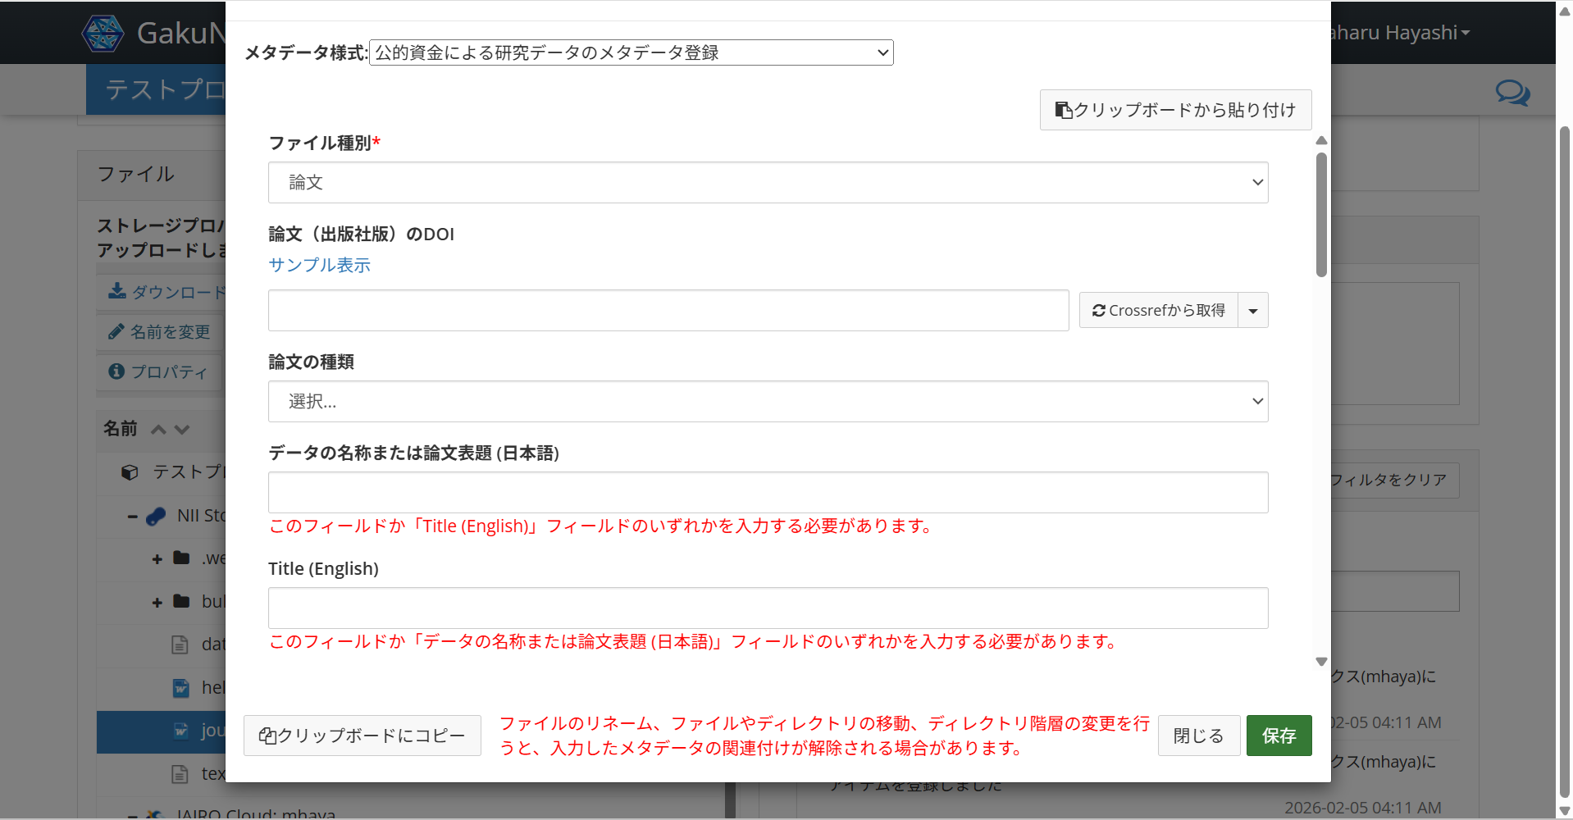The image size is (1573, 820).
Task: Open the dropdown arrow beside Crossrefから取得
Action: (x=1252, y=310)
